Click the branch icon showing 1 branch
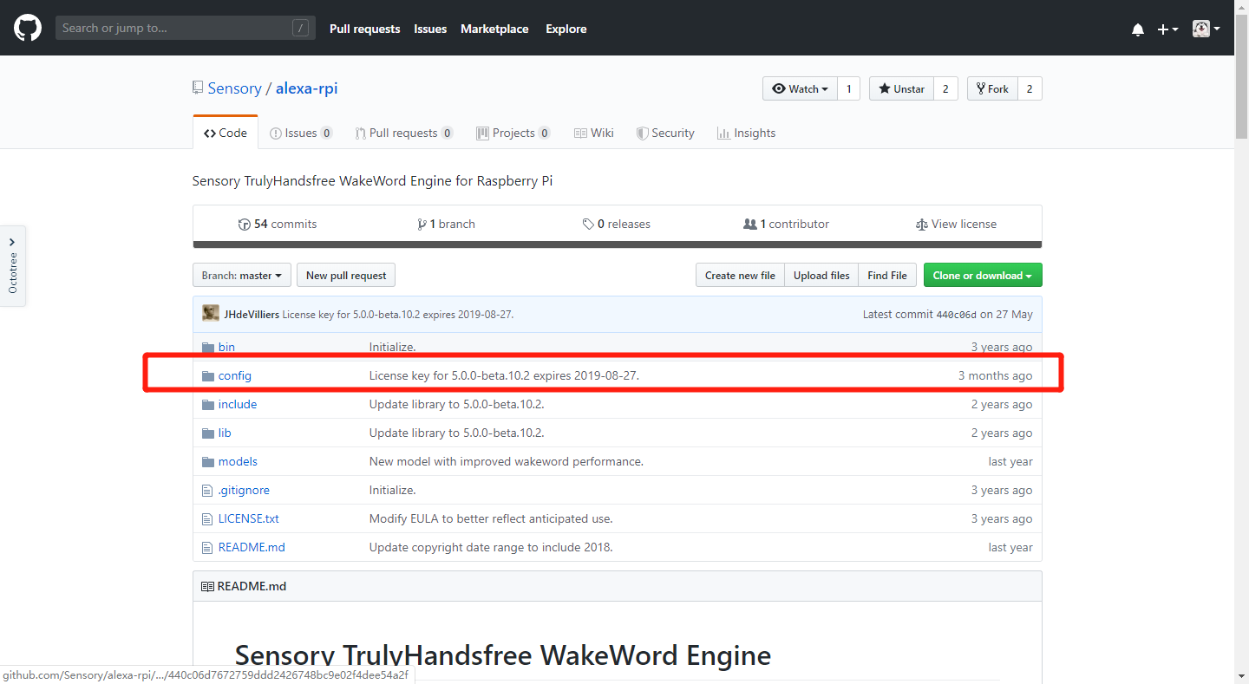The width and height of the screenshot is (1249, 684). [422, 223]
